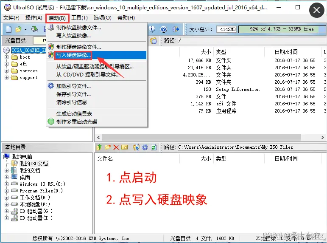Select 我的电脑 root in local tree
The image size is (327, 243).
coord(22,157)
